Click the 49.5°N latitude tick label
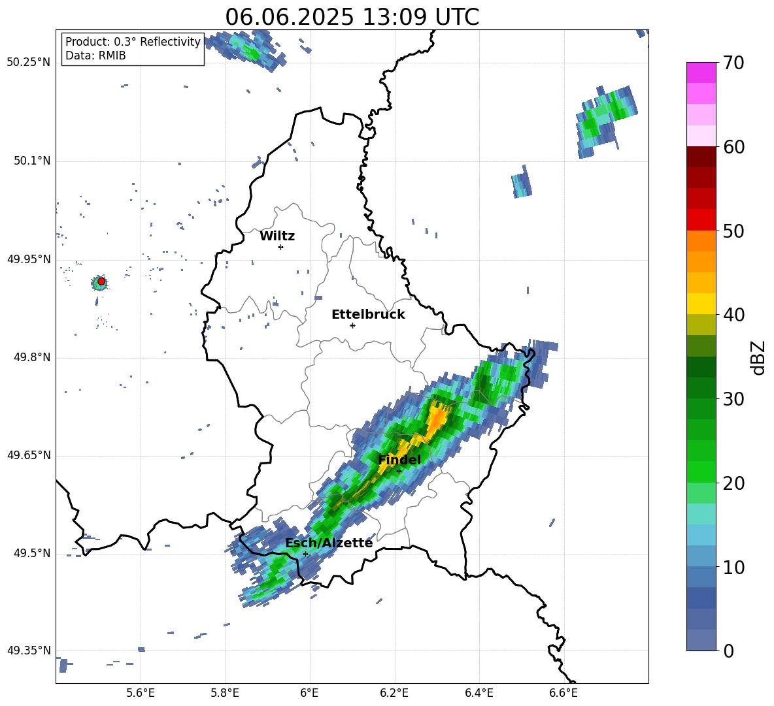The width and height of the screenshot is (774, 706). coord(32,553)
